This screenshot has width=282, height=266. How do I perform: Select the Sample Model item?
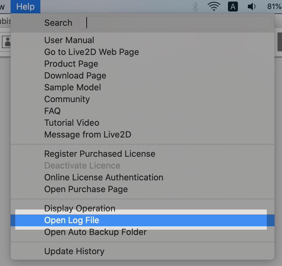pyautogui.click(x=143, y=87)
